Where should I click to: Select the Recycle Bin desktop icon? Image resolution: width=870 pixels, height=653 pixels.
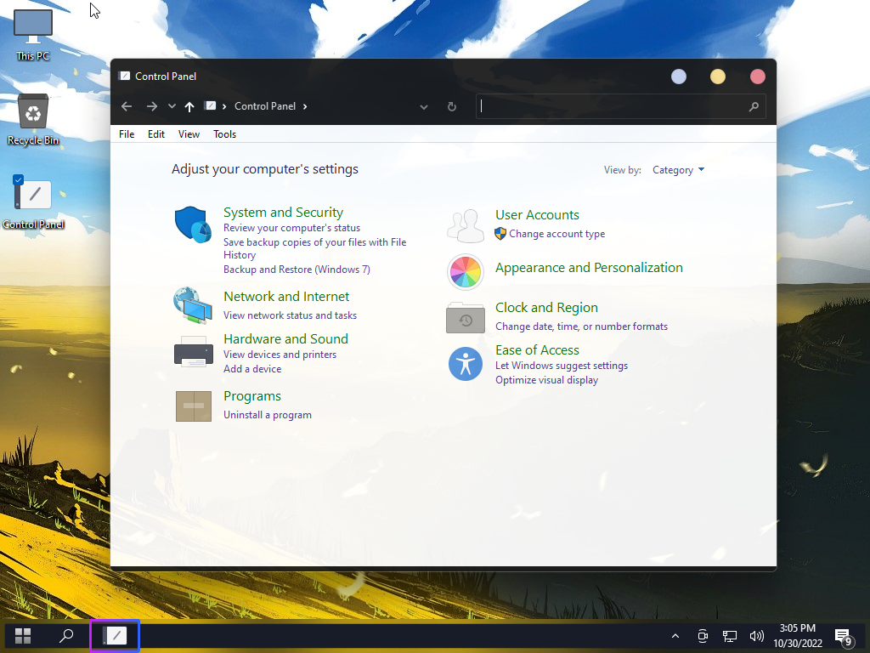[x=33, y=119]
